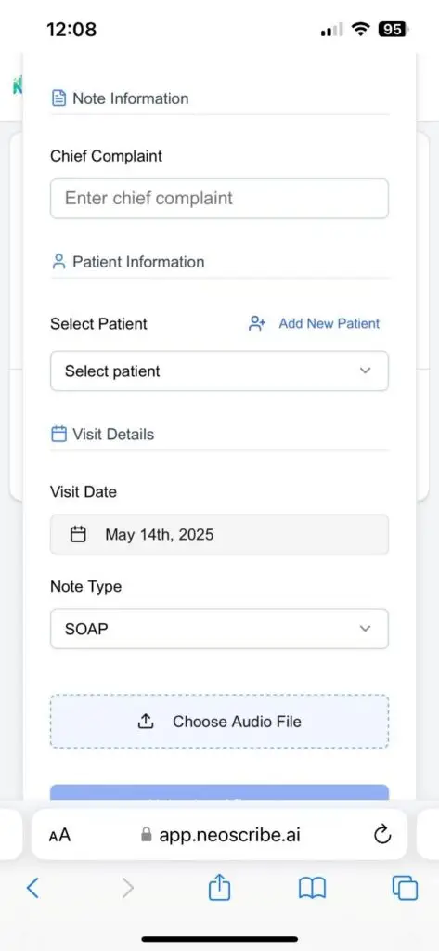Tap the chevron in Select patient field
439x951 pixels.
[x=365, y=371]
